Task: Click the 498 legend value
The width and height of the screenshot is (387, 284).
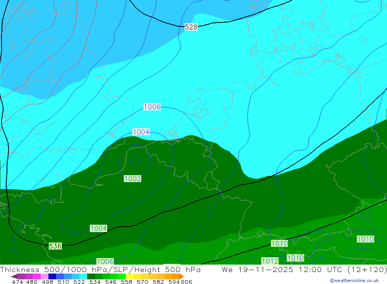Action: 48,282
